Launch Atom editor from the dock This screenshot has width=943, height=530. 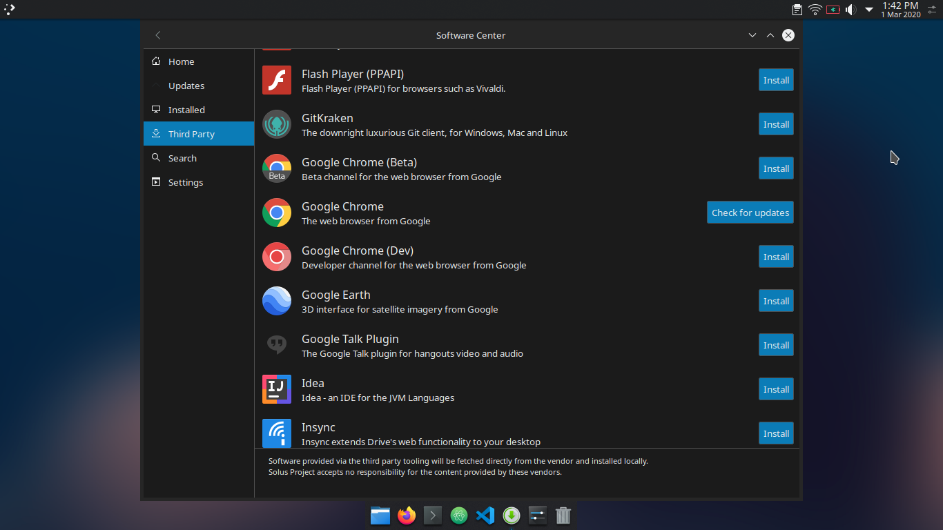(x=459, y=516)
